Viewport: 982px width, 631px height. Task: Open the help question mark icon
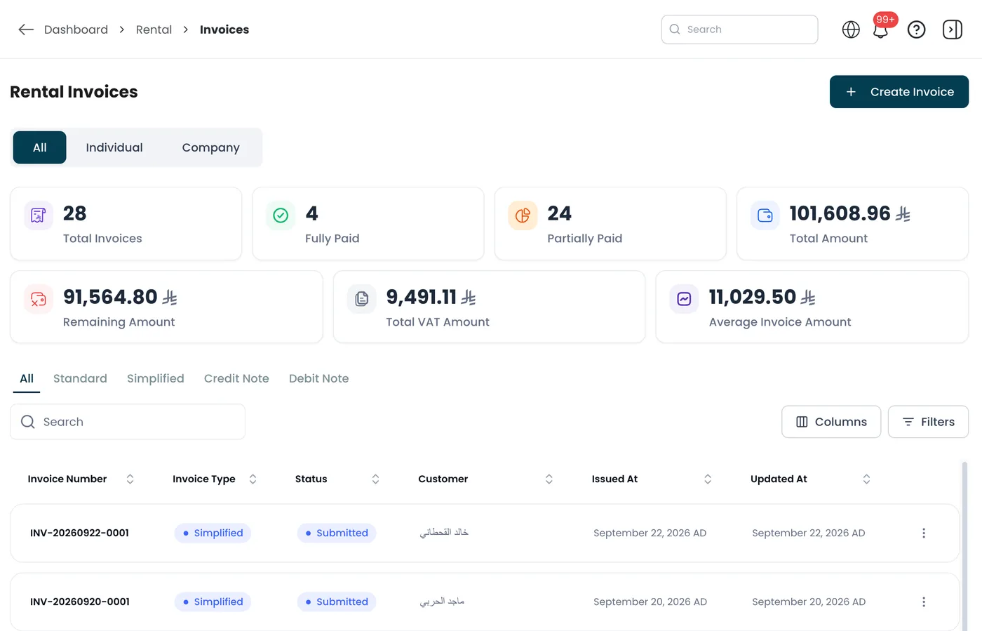pyautogui.click(x=916, y=29)
